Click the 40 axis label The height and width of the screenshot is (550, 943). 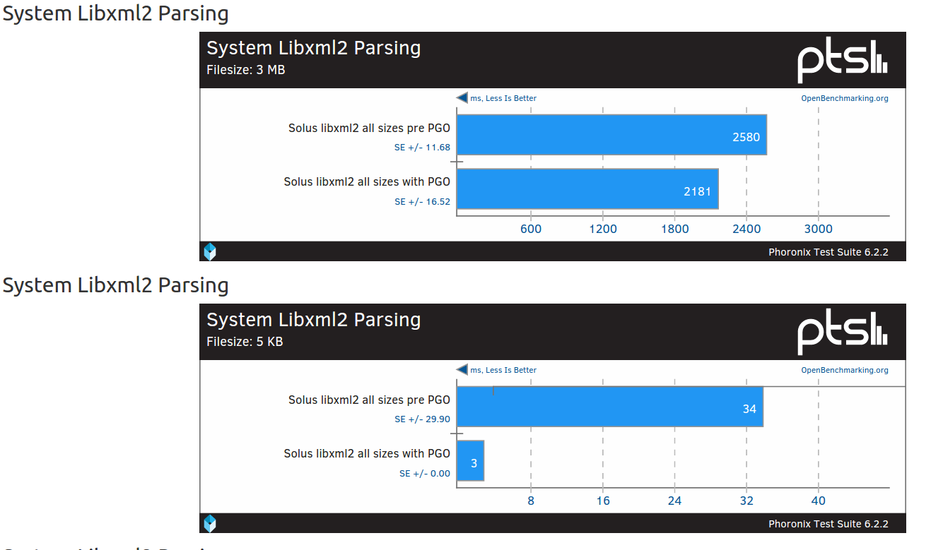point(818,501)
